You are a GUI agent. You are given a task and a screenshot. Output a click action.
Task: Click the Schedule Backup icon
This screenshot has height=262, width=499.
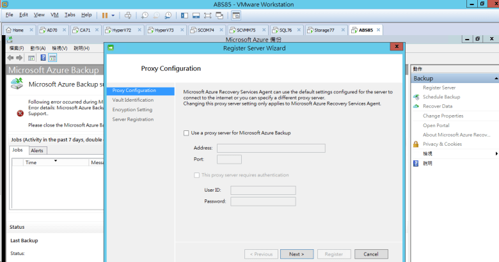point(416,96)
